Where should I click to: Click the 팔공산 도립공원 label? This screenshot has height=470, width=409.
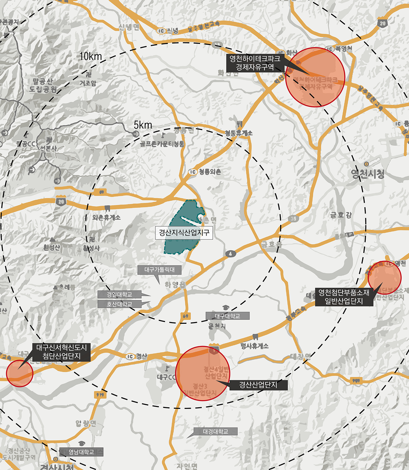pyautogui.click(x=43, y=86)
